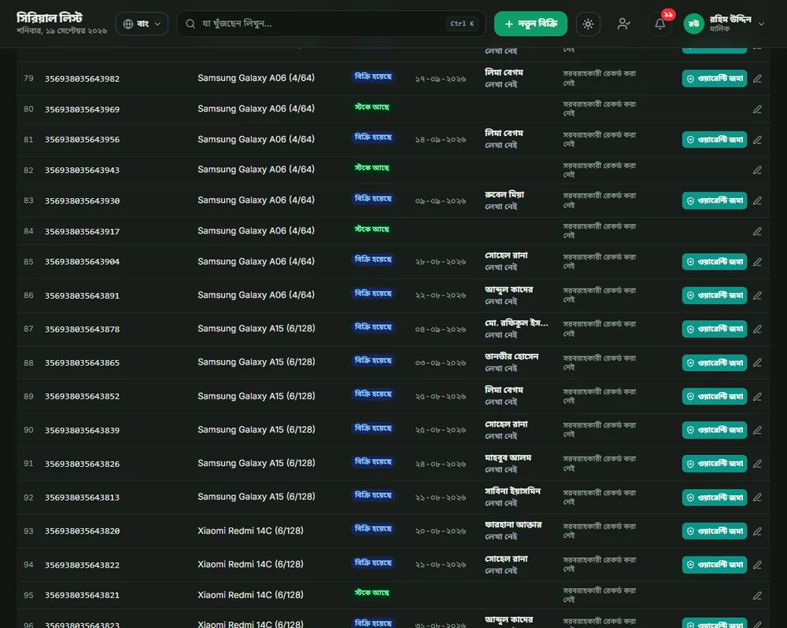This screenshot has width=787, height=628.
Task: Click warranty claim button in row 83
Action: coord(715,201)
